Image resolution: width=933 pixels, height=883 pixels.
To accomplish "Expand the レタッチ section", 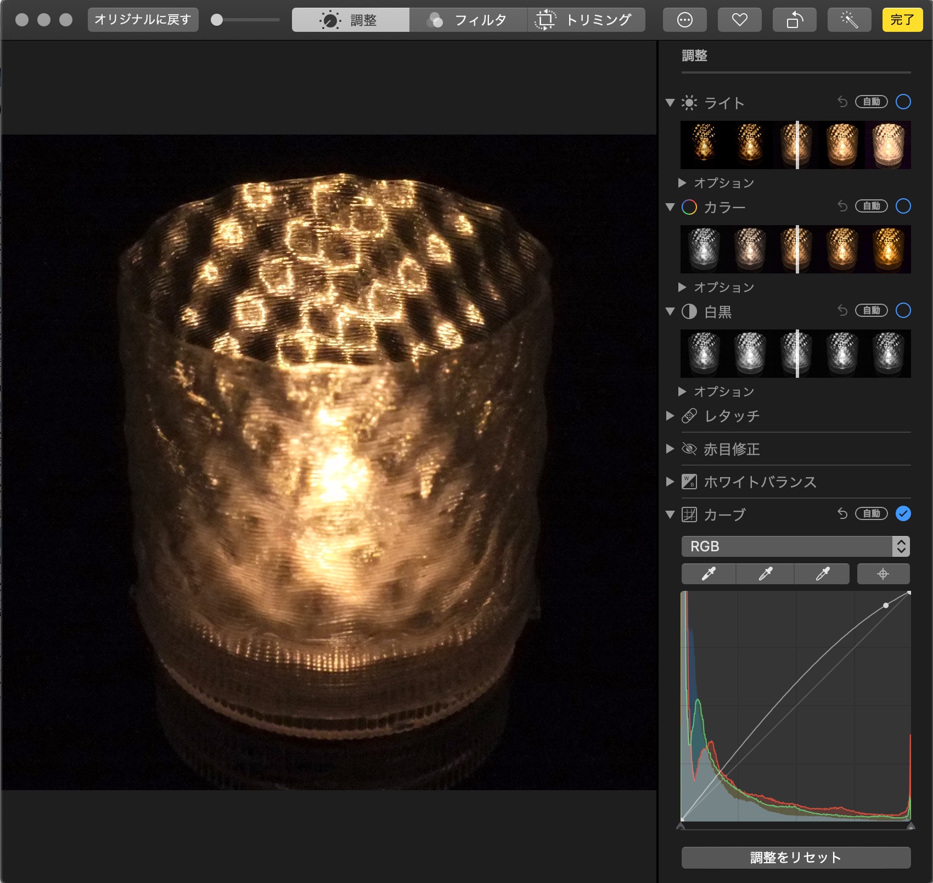I will (x=670, y=416).
